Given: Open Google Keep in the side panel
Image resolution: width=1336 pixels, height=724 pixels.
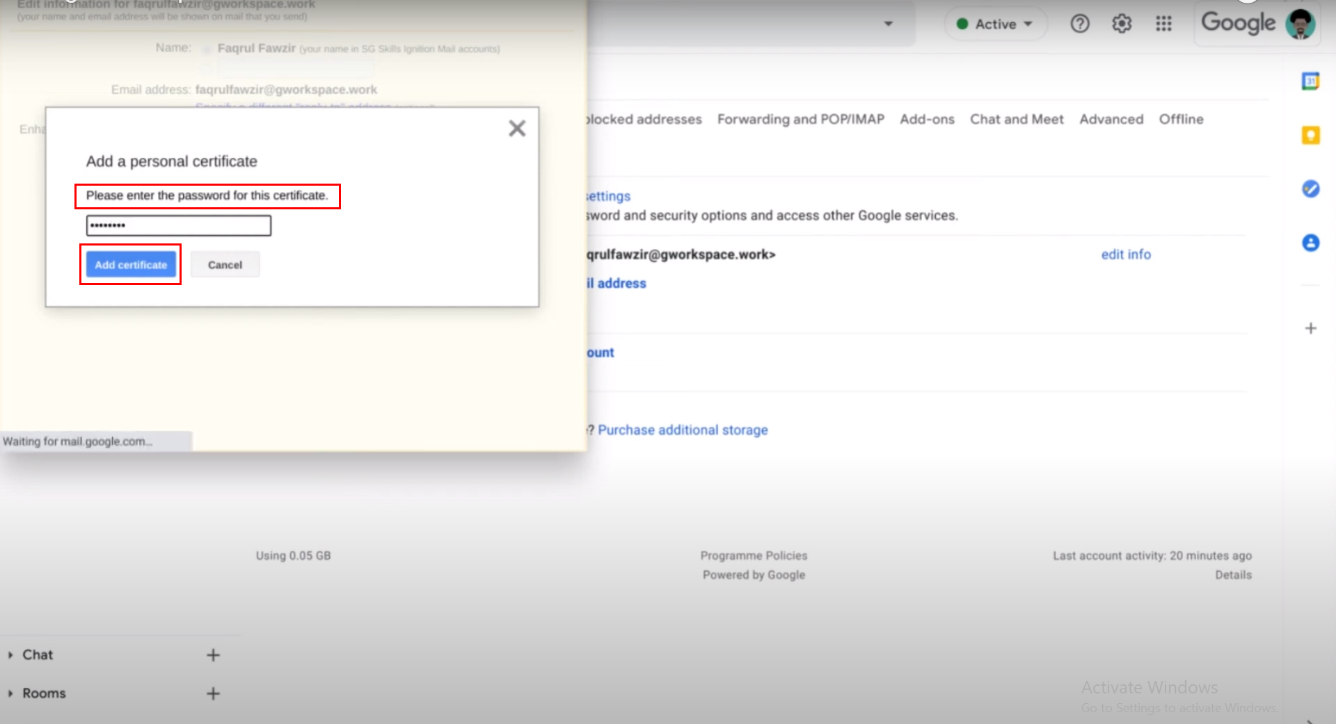Looking at the screenshot, I should tap(1311, 135).
